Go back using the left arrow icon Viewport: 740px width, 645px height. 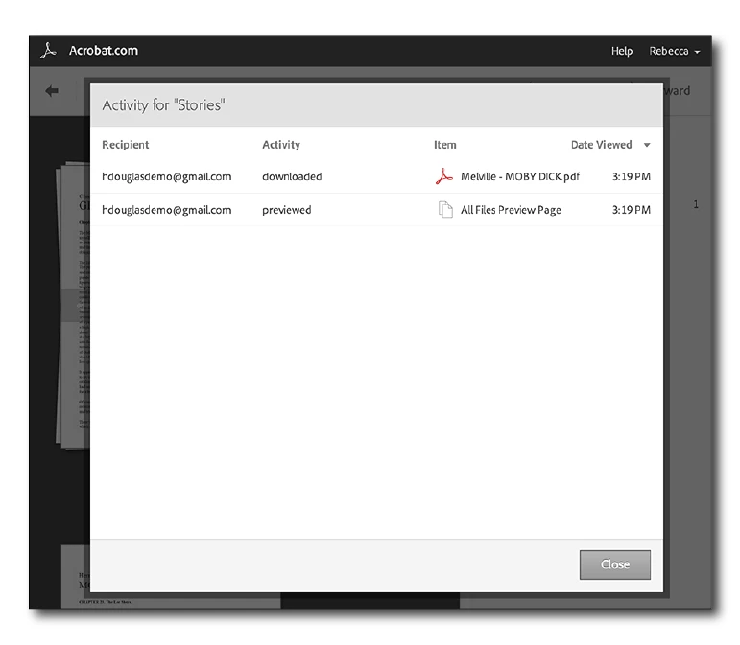[x=52, y=90]
